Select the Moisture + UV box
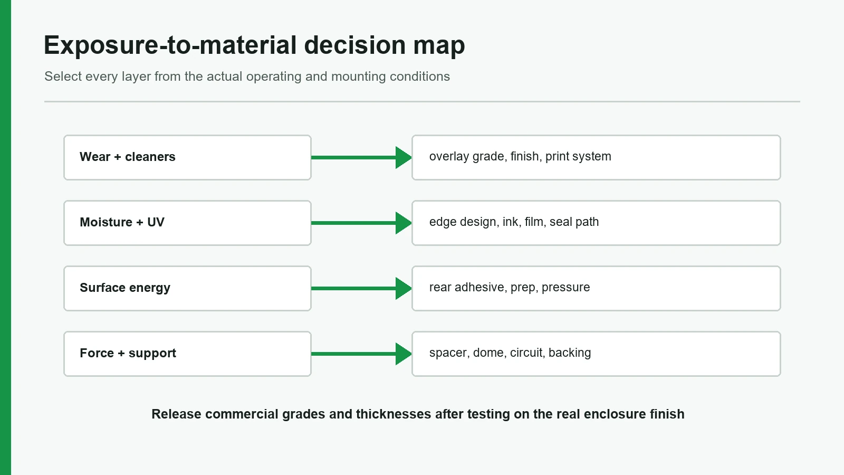Image resolution: width=844 pixels, height=475 pixels. tap(187, 223)
